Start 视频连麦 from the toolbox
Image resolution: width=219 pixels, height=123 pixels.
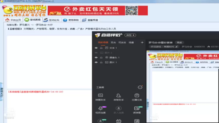click(x=100, y=110)
